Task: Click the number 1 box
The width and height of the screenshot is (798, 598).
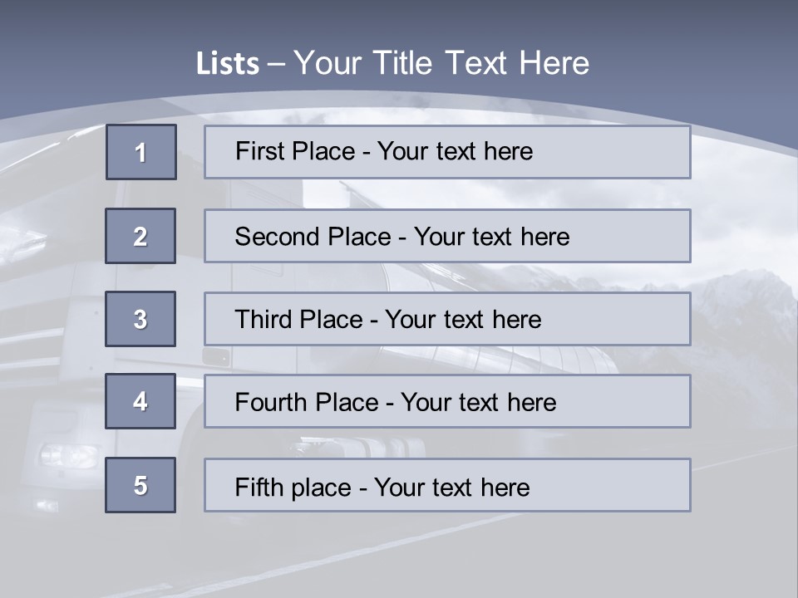Action: [x=141, y=152]
